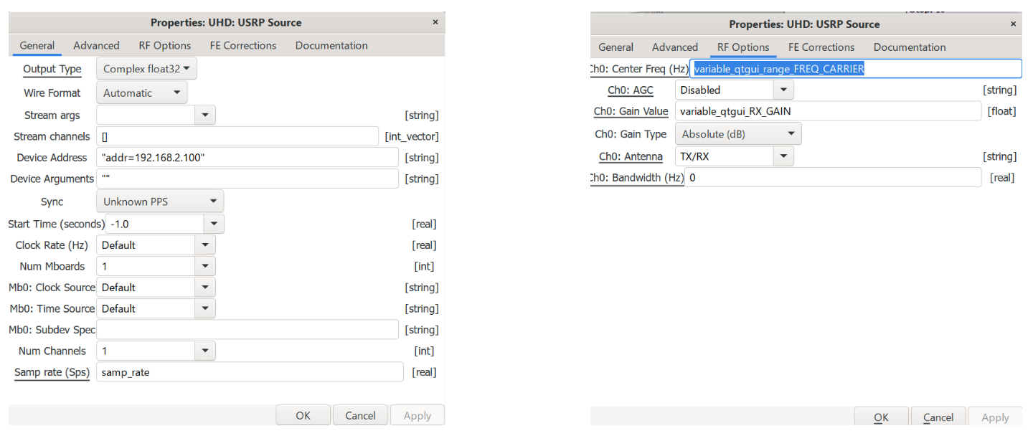Click the Mb0 Time Source value field

pyautogui.click(x=146, y=308)
